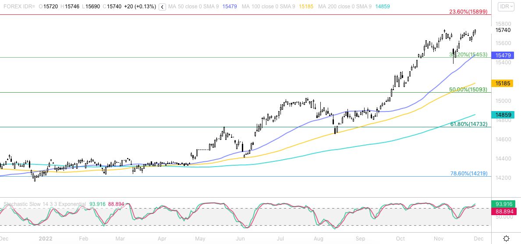
Task: Click the FOREX IDR= symbol title
Action: tap(18, 7)
